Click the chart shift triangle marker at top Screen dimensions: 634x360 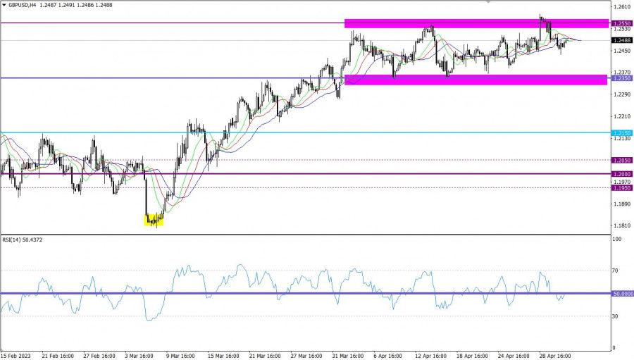pos(491,2)
